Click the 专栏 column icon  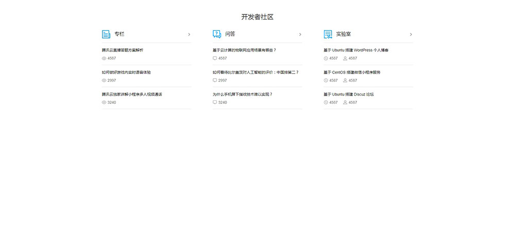[x=106, y=34]
